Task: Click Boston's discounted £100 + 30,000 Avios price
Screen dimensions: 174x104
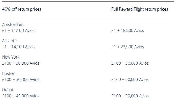Action: click(21, 80)
